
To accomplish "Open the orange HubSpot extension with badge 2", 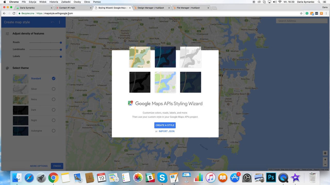I will (x=312, y=13).
